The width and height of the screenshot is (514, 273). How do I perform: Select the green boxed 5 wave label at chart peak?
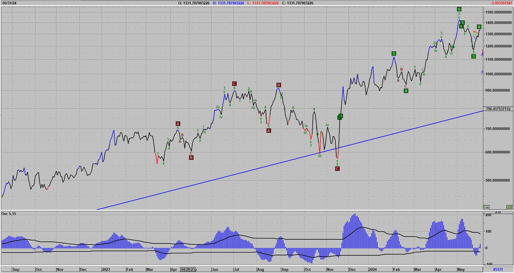pyautogui.click(x=459, y=9)
